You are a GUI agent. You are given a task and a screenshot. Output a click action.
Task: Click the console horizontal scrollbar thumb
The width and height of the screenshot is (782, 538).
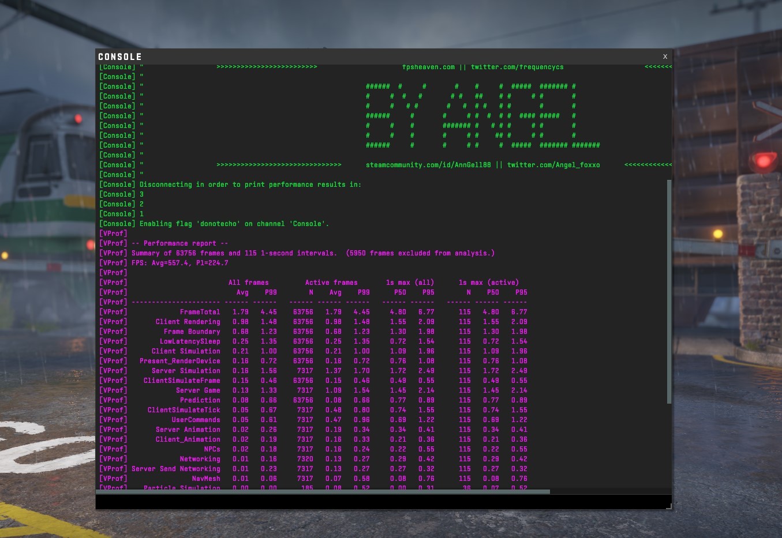pyautogui.click(x=323, y=492)
